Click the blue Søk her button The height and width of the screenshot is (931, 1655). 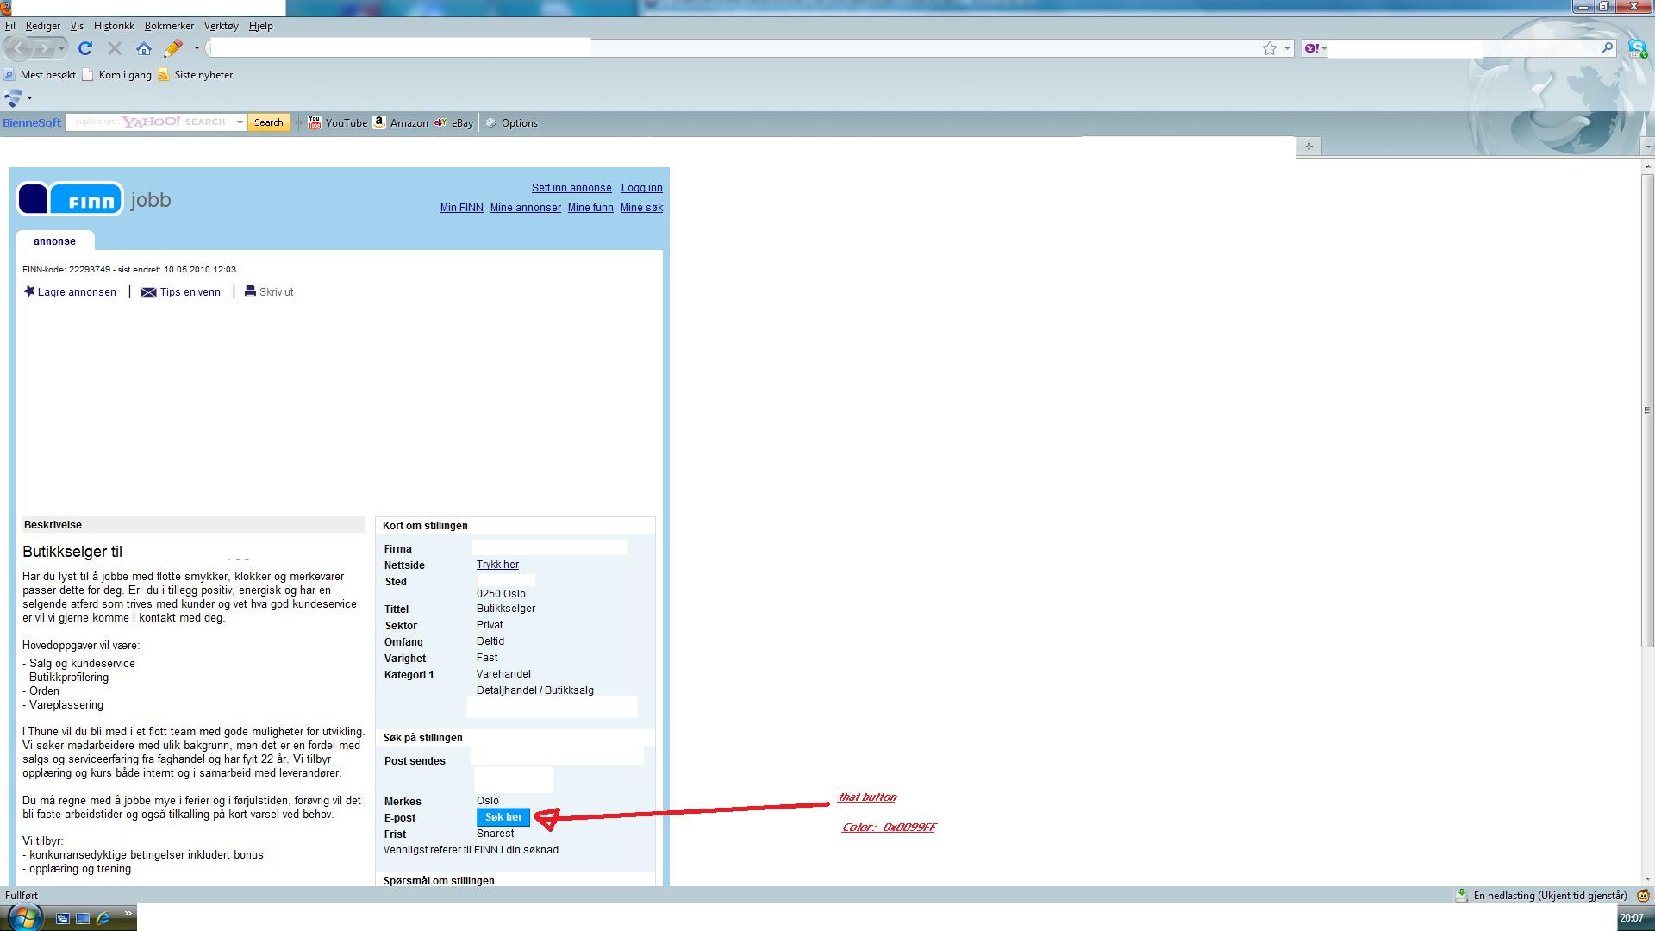point(503,817)
